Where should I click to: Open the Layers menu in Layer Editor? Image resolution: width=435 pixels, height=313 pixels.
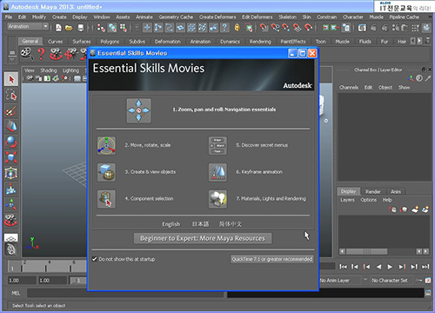click(347, 200)
